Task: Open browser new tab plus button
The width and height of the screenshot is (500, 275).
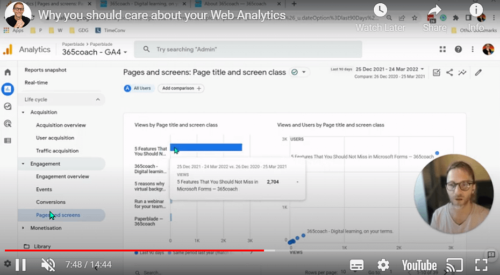Action: click(294, 4)
